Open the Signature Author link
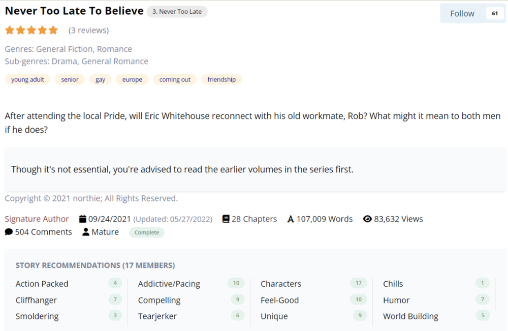Viewport: 508px width, 331px height. 37,219
